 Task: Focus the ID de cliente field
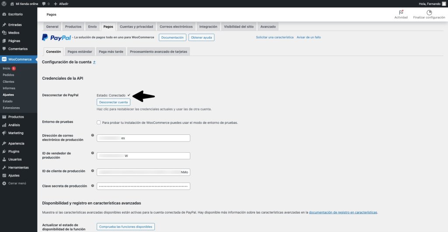[143, 172]
